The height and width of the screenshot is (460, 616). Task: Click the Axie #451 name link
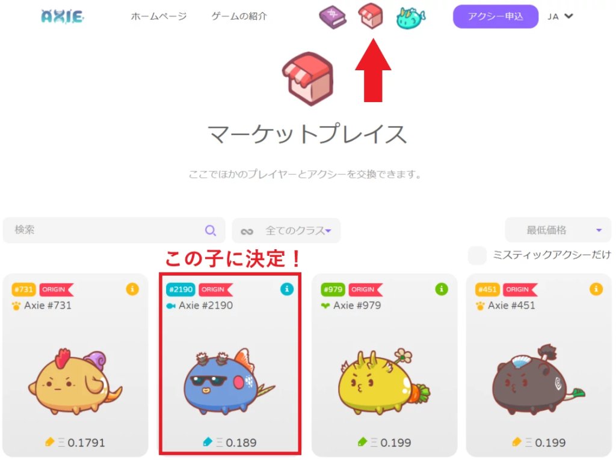pyautogui.click(x=511, y=306)
